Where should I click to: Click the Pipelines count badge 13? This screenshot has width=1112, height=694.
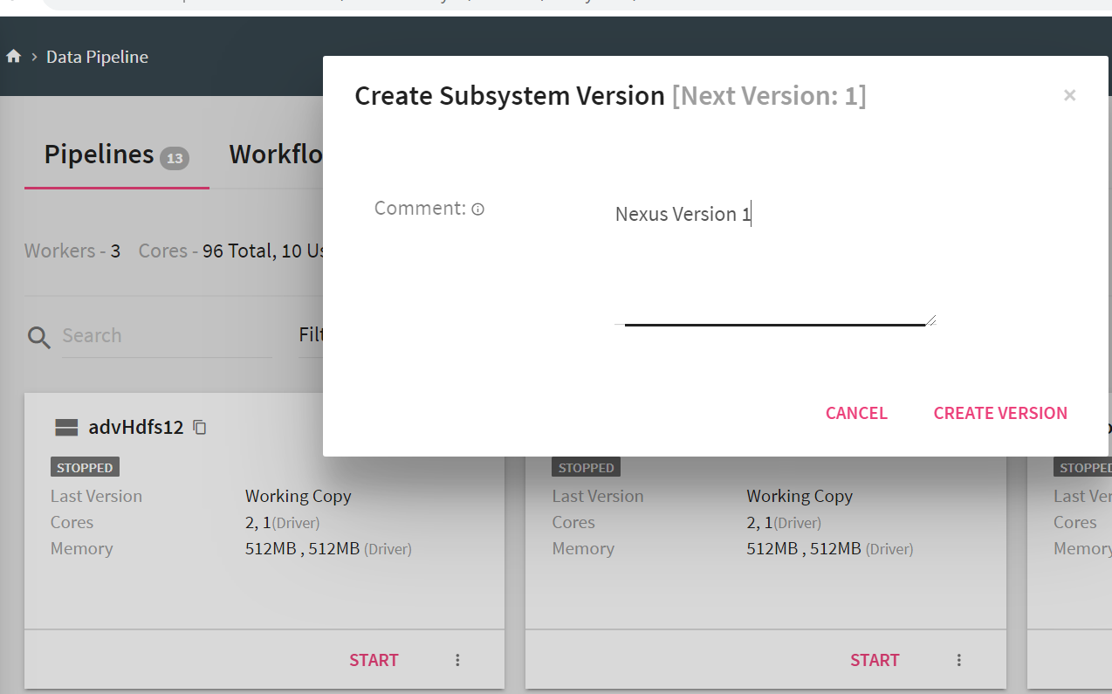tap(175, 158)
